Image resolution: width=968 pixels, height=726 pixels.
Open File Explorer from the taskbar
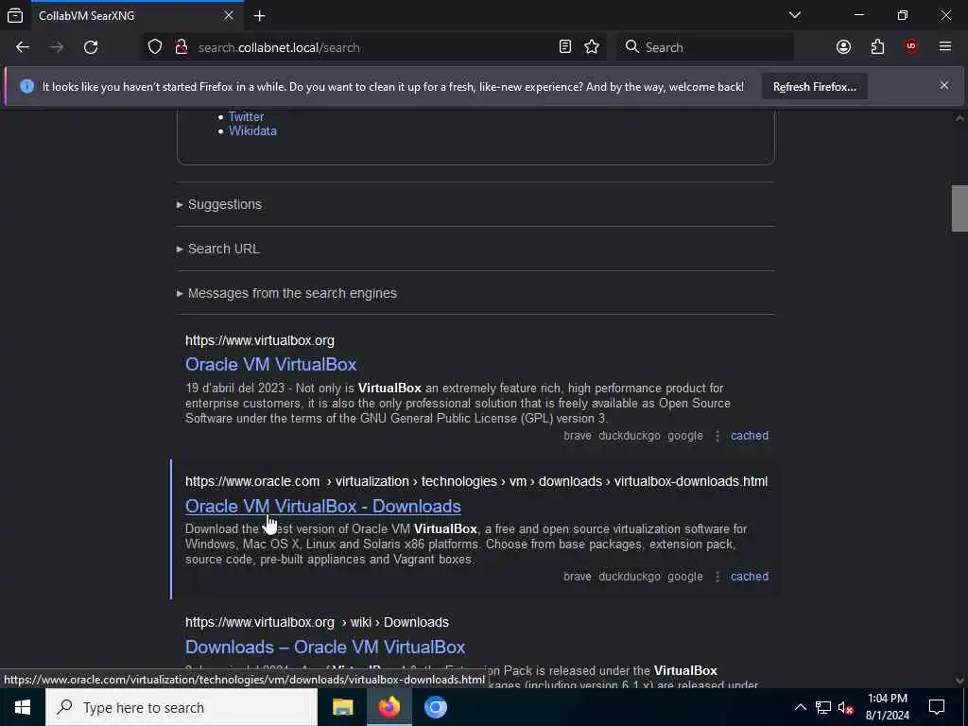[342, 707]
